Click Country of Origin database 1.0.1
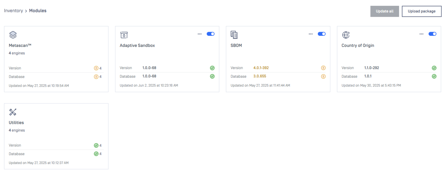This screenshot has width=443, height=177. (x=368, y=76)
